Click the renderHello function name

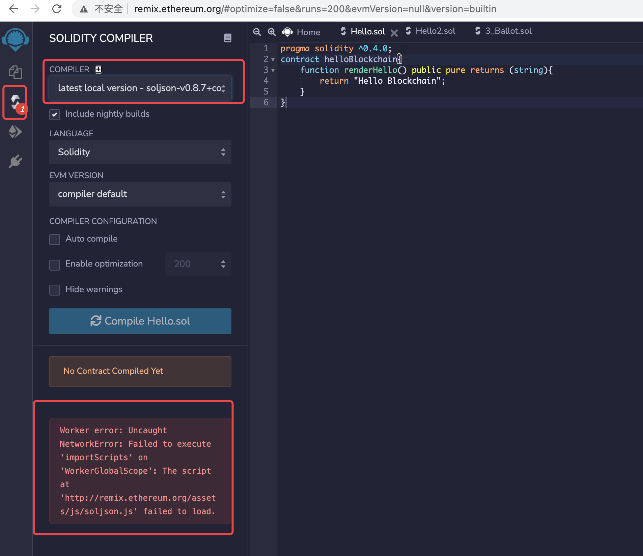point(370,70)
